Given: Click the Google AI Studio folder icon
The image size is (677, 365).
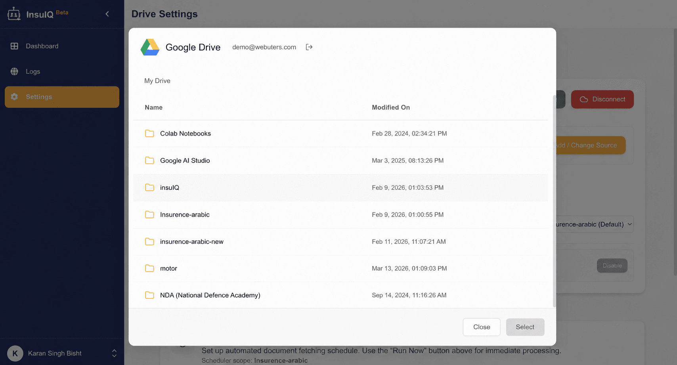Looking at the screenshot, I should (149, 161).
